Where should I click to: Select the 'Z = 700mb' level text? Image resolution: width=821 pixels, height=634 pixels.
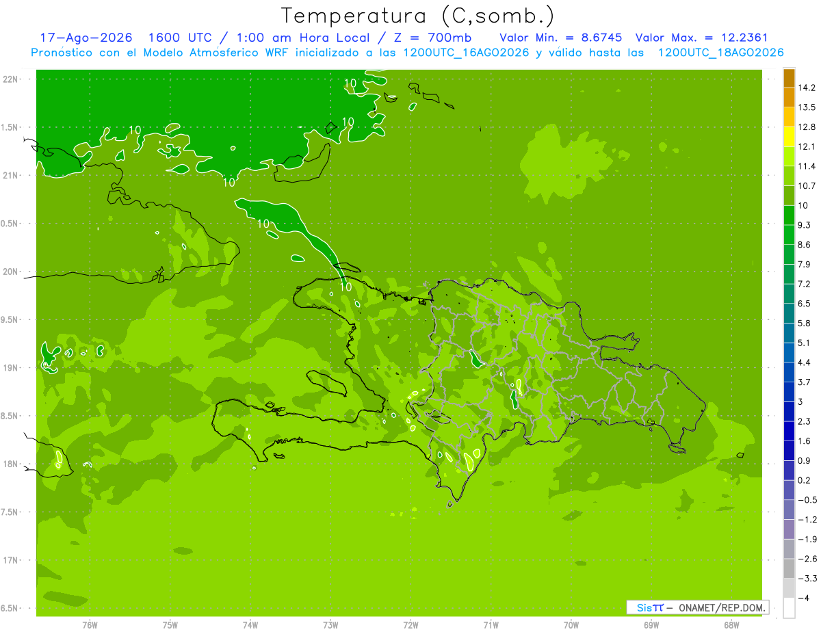click(x=432, y=38)
